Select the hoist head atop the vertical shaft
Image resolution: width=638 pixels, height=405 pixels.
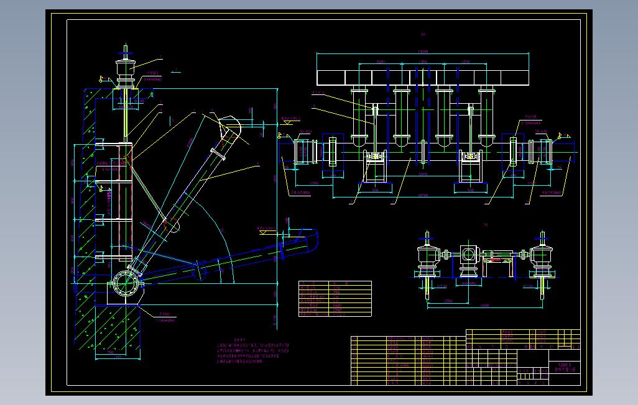(126, 68)
